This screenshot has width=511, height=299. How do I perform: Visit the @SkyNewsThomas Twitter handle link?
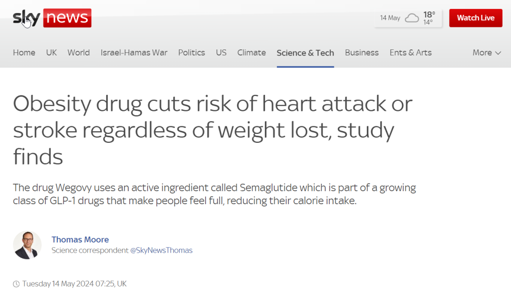[161, 251]
